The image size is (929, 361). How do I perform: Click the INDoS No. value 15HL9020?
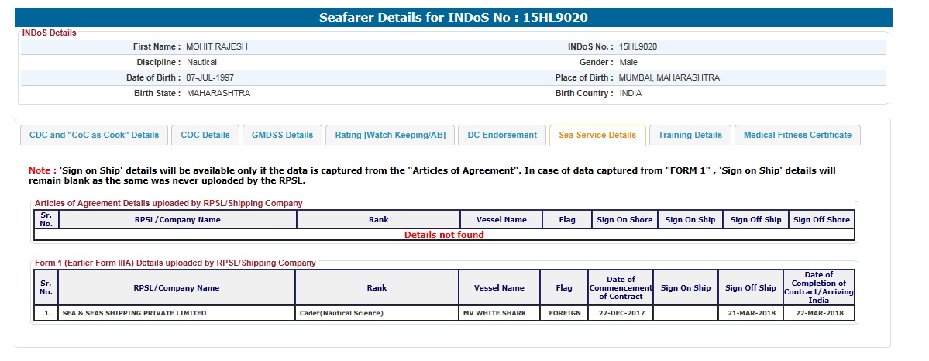click(x=638, y=47)
